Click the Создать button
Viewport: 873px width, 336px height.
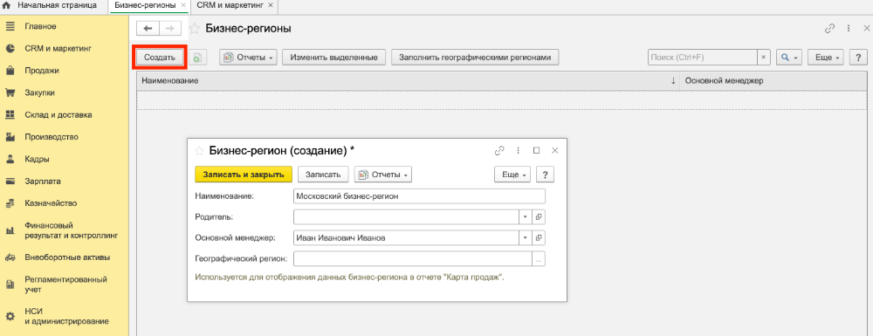pos(160,58)
